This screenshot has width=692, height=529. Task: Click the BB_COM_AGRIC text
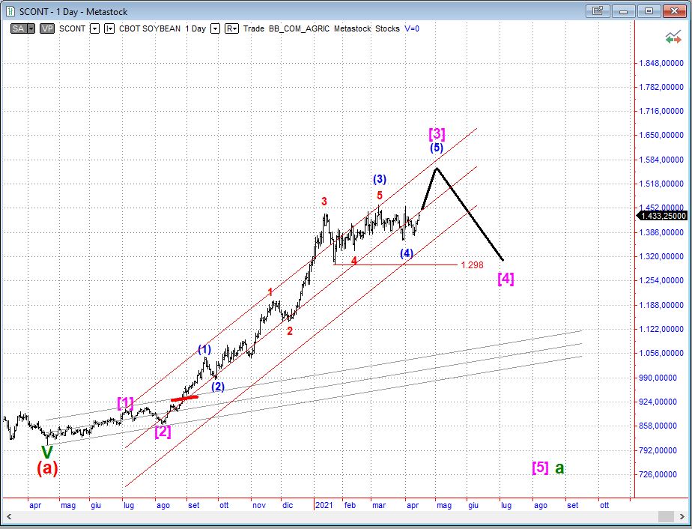click(x=300, y=28)
